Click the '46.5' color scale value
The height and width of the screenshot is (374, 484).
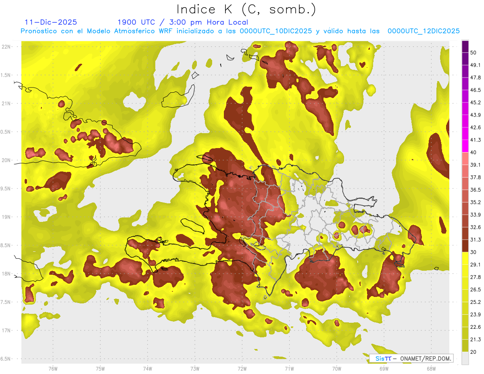[476, 90]
